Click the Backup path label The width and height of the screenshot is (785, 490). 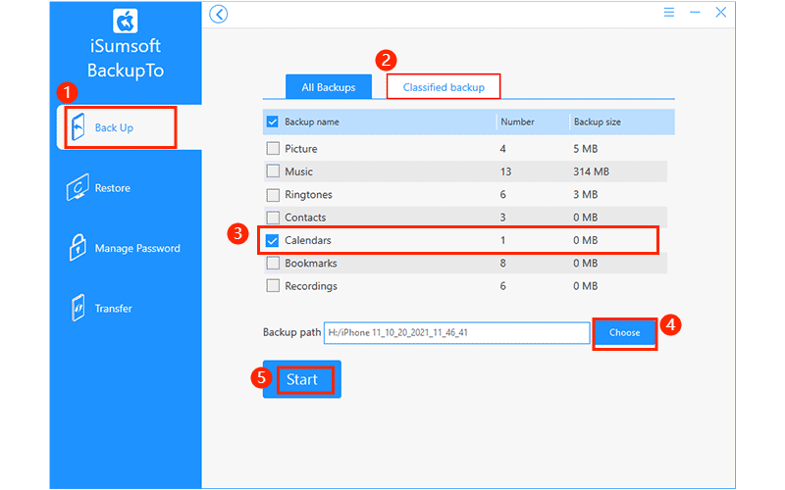(x=291, y=332)
